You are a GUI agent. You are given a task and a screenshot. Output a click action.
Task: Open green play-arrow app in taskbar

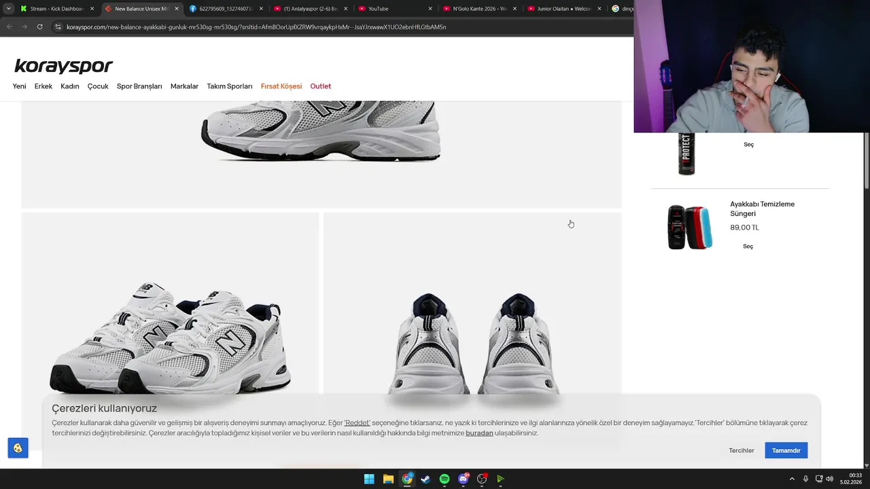tap(501, 479)
